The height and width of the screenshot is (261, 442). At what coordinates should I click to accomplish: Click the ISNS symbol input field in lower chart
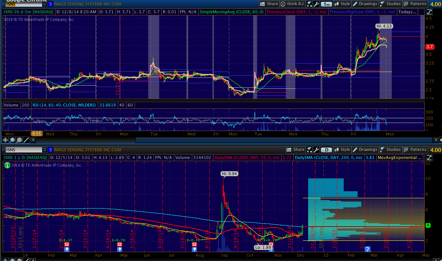(x=22, y=150)
